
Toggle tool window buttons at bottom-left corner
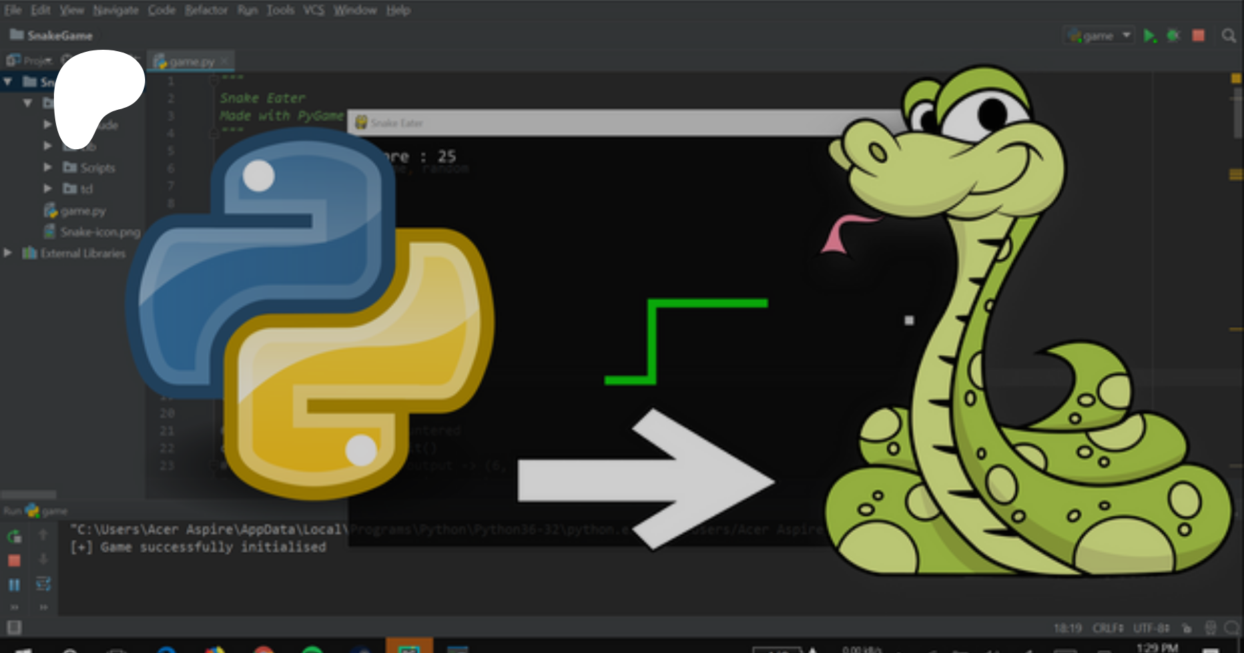click(x=14, y=627)
